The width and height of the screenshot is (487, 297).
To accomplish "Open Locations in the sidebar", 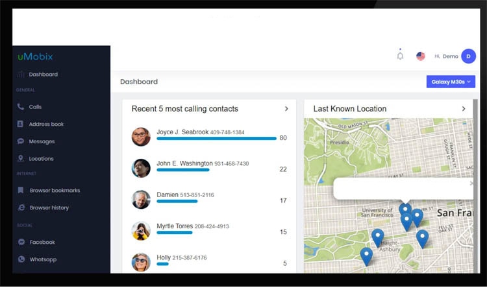I will pyautogui.click(x=41, y=158).
